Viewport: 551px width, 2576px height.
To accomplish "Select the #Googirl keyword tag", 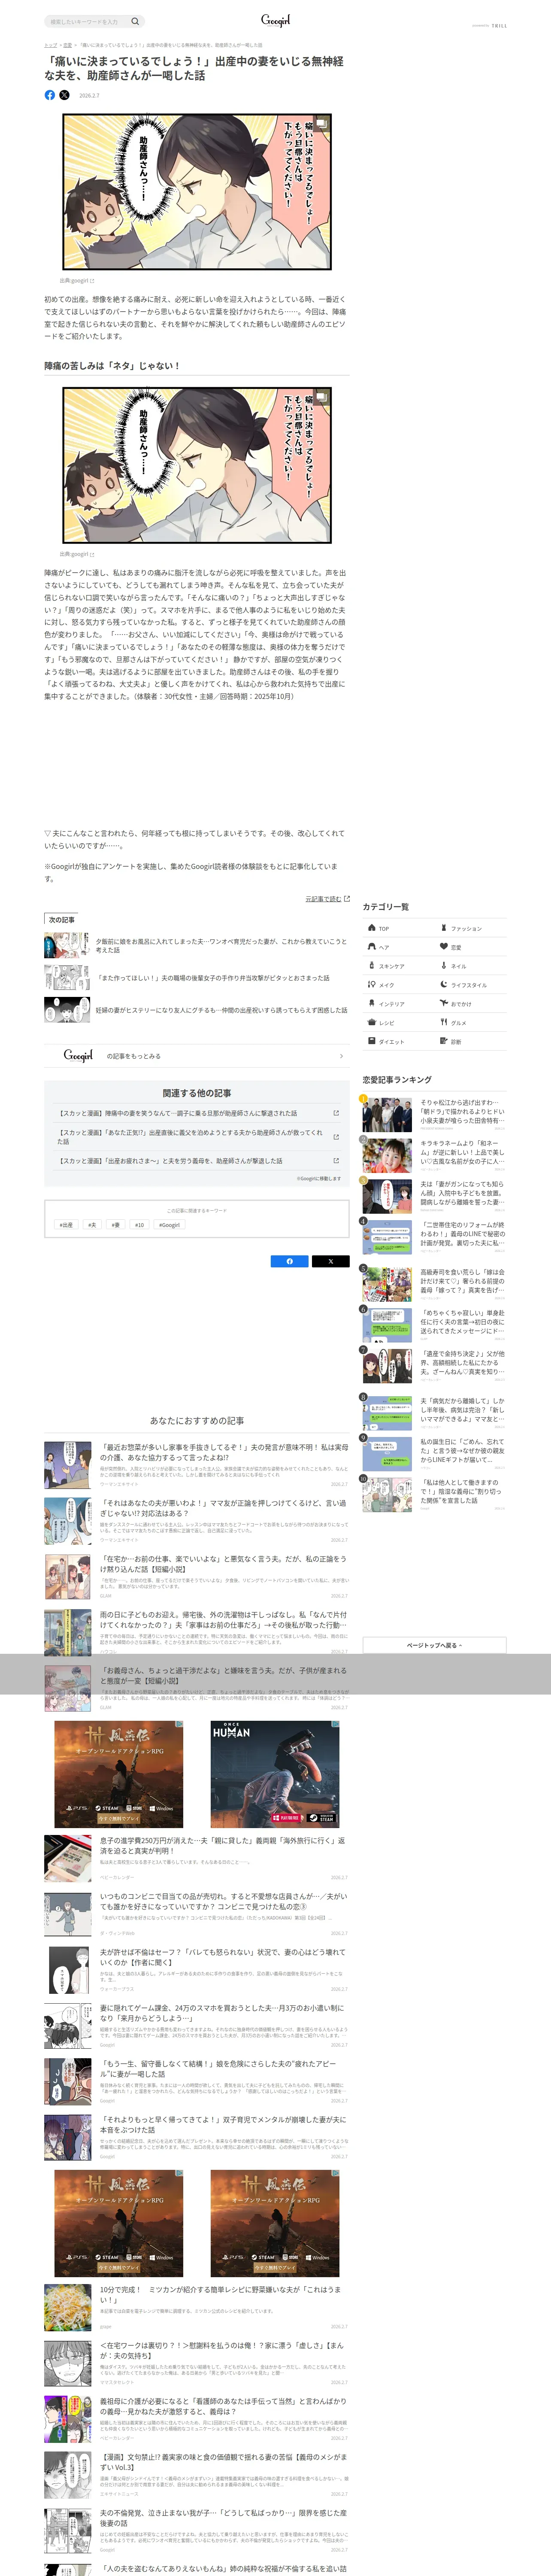I will pyautogui.click(x=169, y=1225).
